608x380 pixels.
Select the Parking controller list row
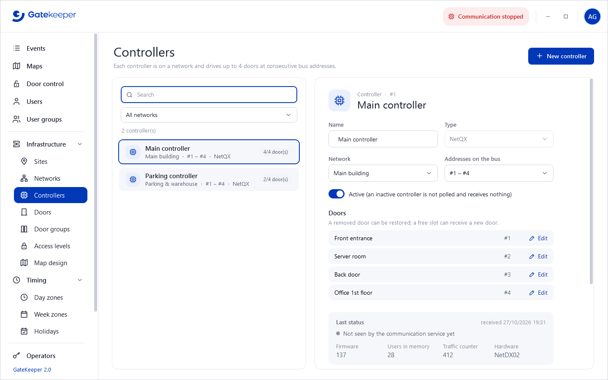pyautogui.click(x=209, y=179)
